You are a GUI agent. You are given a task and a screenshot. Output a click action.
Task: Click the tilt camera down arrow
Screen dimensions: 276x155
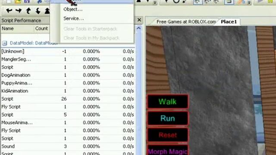[38, 11]
